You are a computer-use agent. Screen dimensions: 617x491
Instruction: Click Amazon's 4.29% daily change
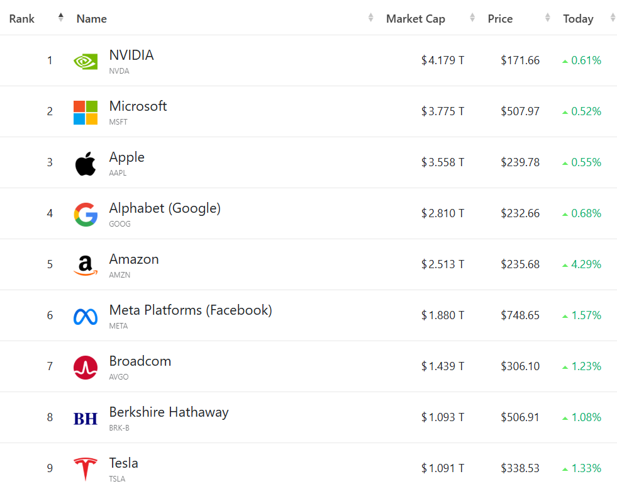coord(586,264)
